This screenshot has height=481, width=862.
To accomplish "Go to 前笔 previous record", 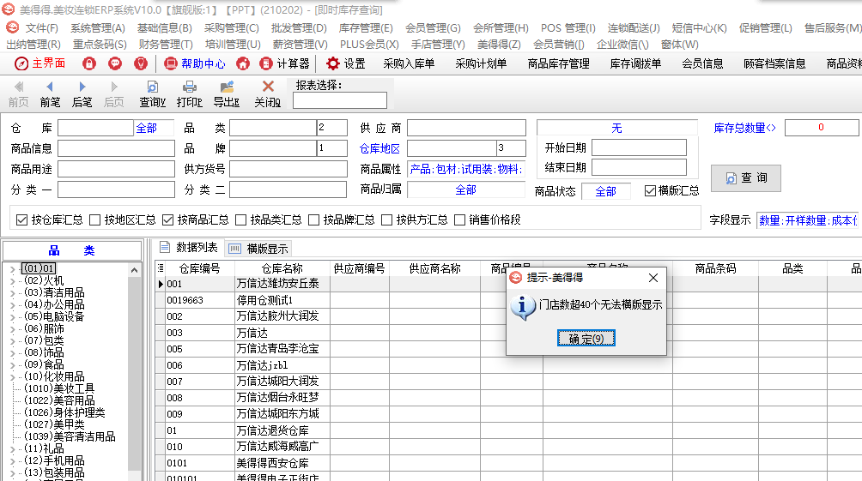I will 50,94.
